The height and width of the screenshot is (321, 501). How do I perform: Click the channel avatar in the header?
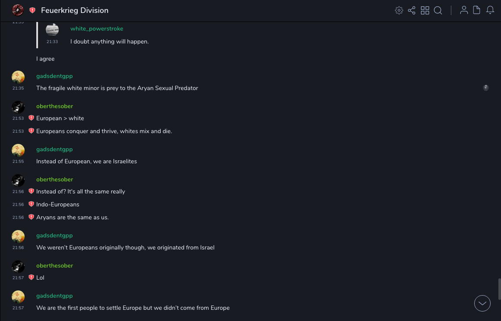[x=18, y=10]
